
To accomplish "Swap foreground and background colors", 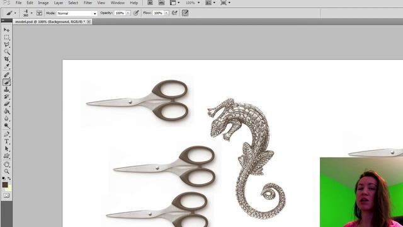I will [x=9, y=178].
